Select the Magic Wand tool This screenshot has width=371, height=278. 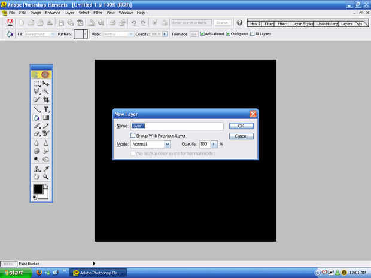coord(45,91)
